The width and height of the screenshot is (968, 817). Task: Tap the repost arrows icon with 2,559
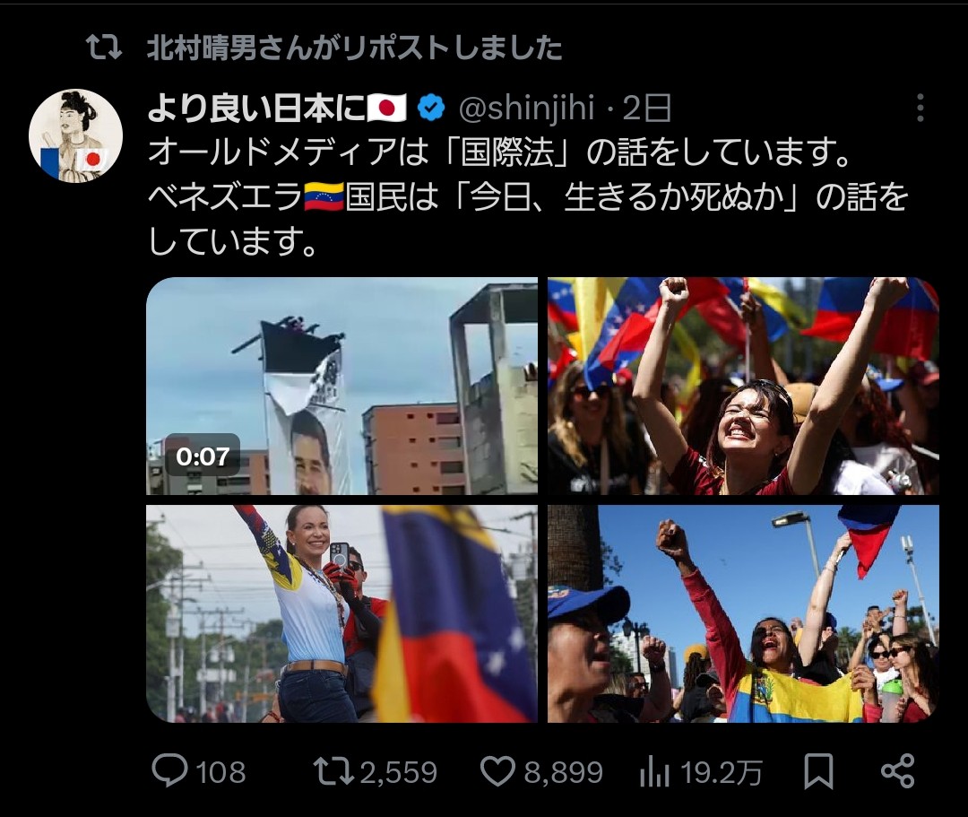[334, 771]
